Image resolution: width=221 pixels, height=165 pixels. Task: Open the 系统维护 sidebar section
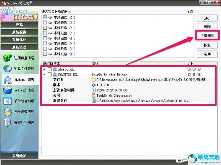(x=19, y=156)
